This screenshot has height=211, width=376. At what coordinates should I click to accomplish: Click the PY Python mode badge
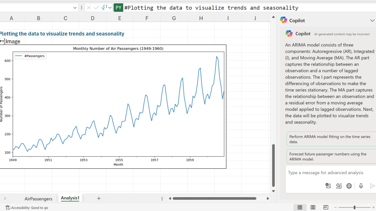118,8
